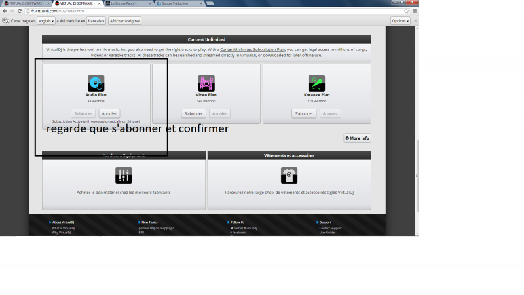This screenshot has width=524, height=295.
Task: Click the 'Karaoke Plan' title text
Action: pos(316,95)
